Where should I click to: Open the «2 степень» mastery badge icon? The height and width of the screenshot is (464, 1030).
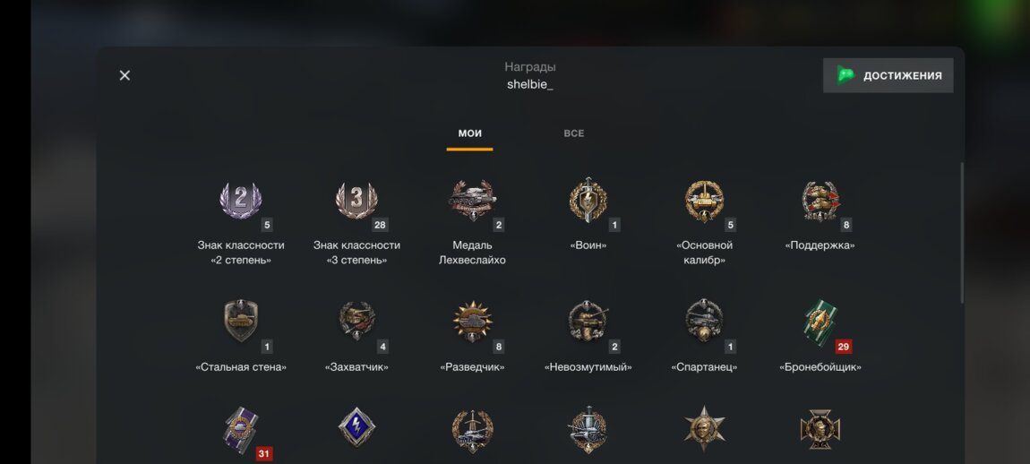pos(240,201)
